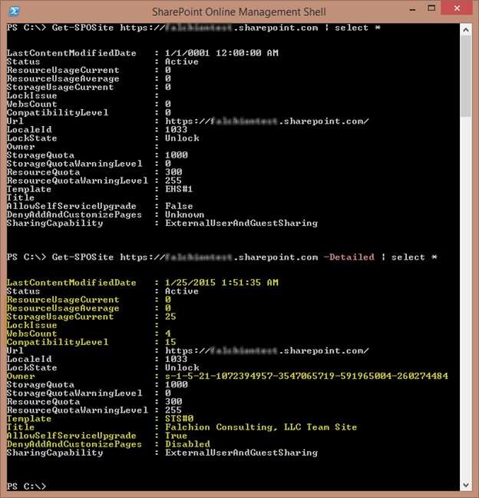Click the 'STS#0' template value

pyautogui.click(x=179, y=419)
